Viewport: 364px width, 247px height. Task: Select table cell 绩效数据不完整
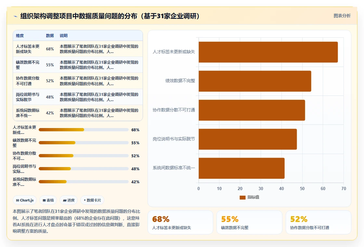[28, 65]
